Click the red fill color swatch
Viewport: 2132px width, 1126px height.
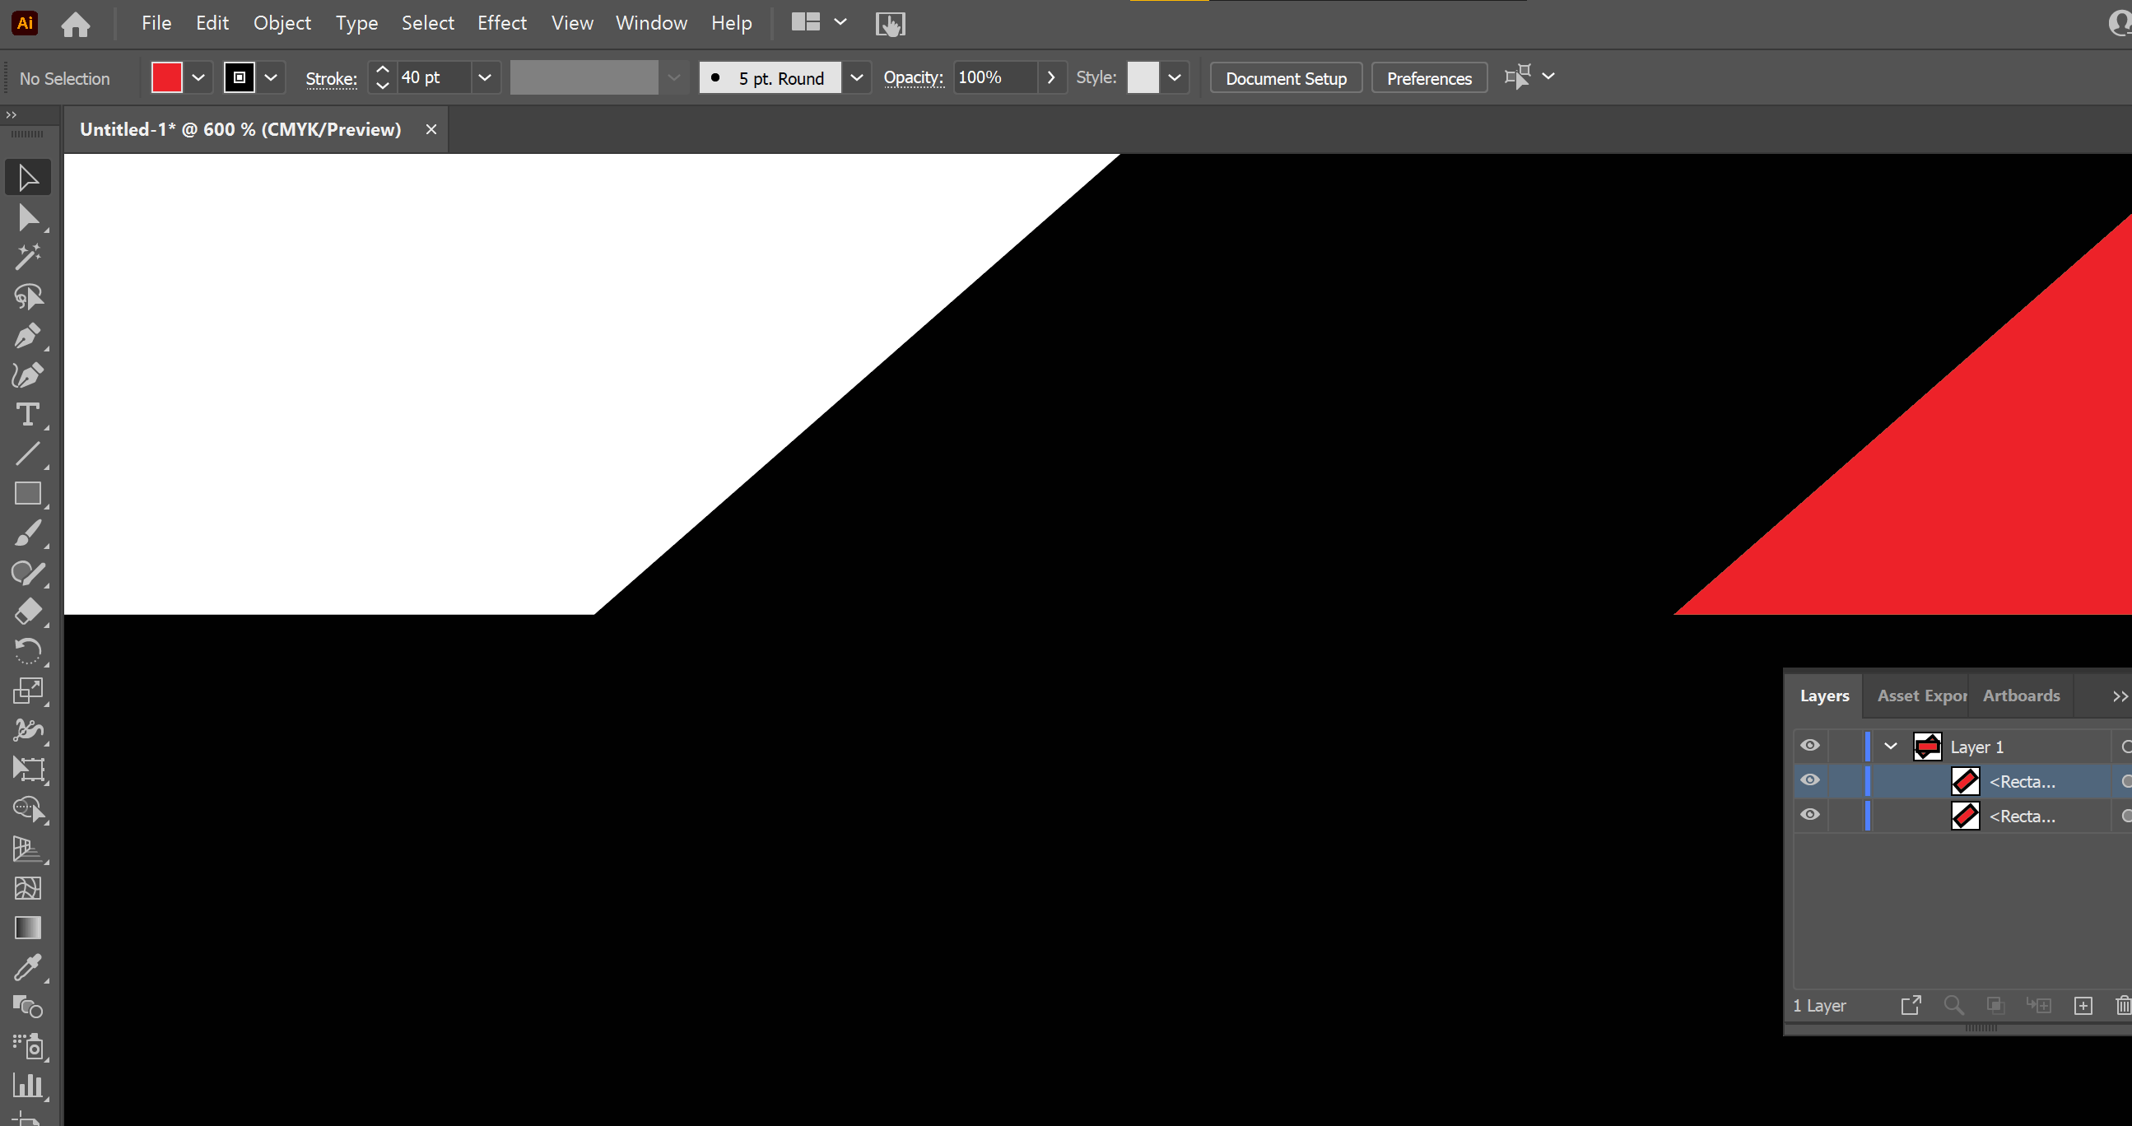tap(166, 77)
